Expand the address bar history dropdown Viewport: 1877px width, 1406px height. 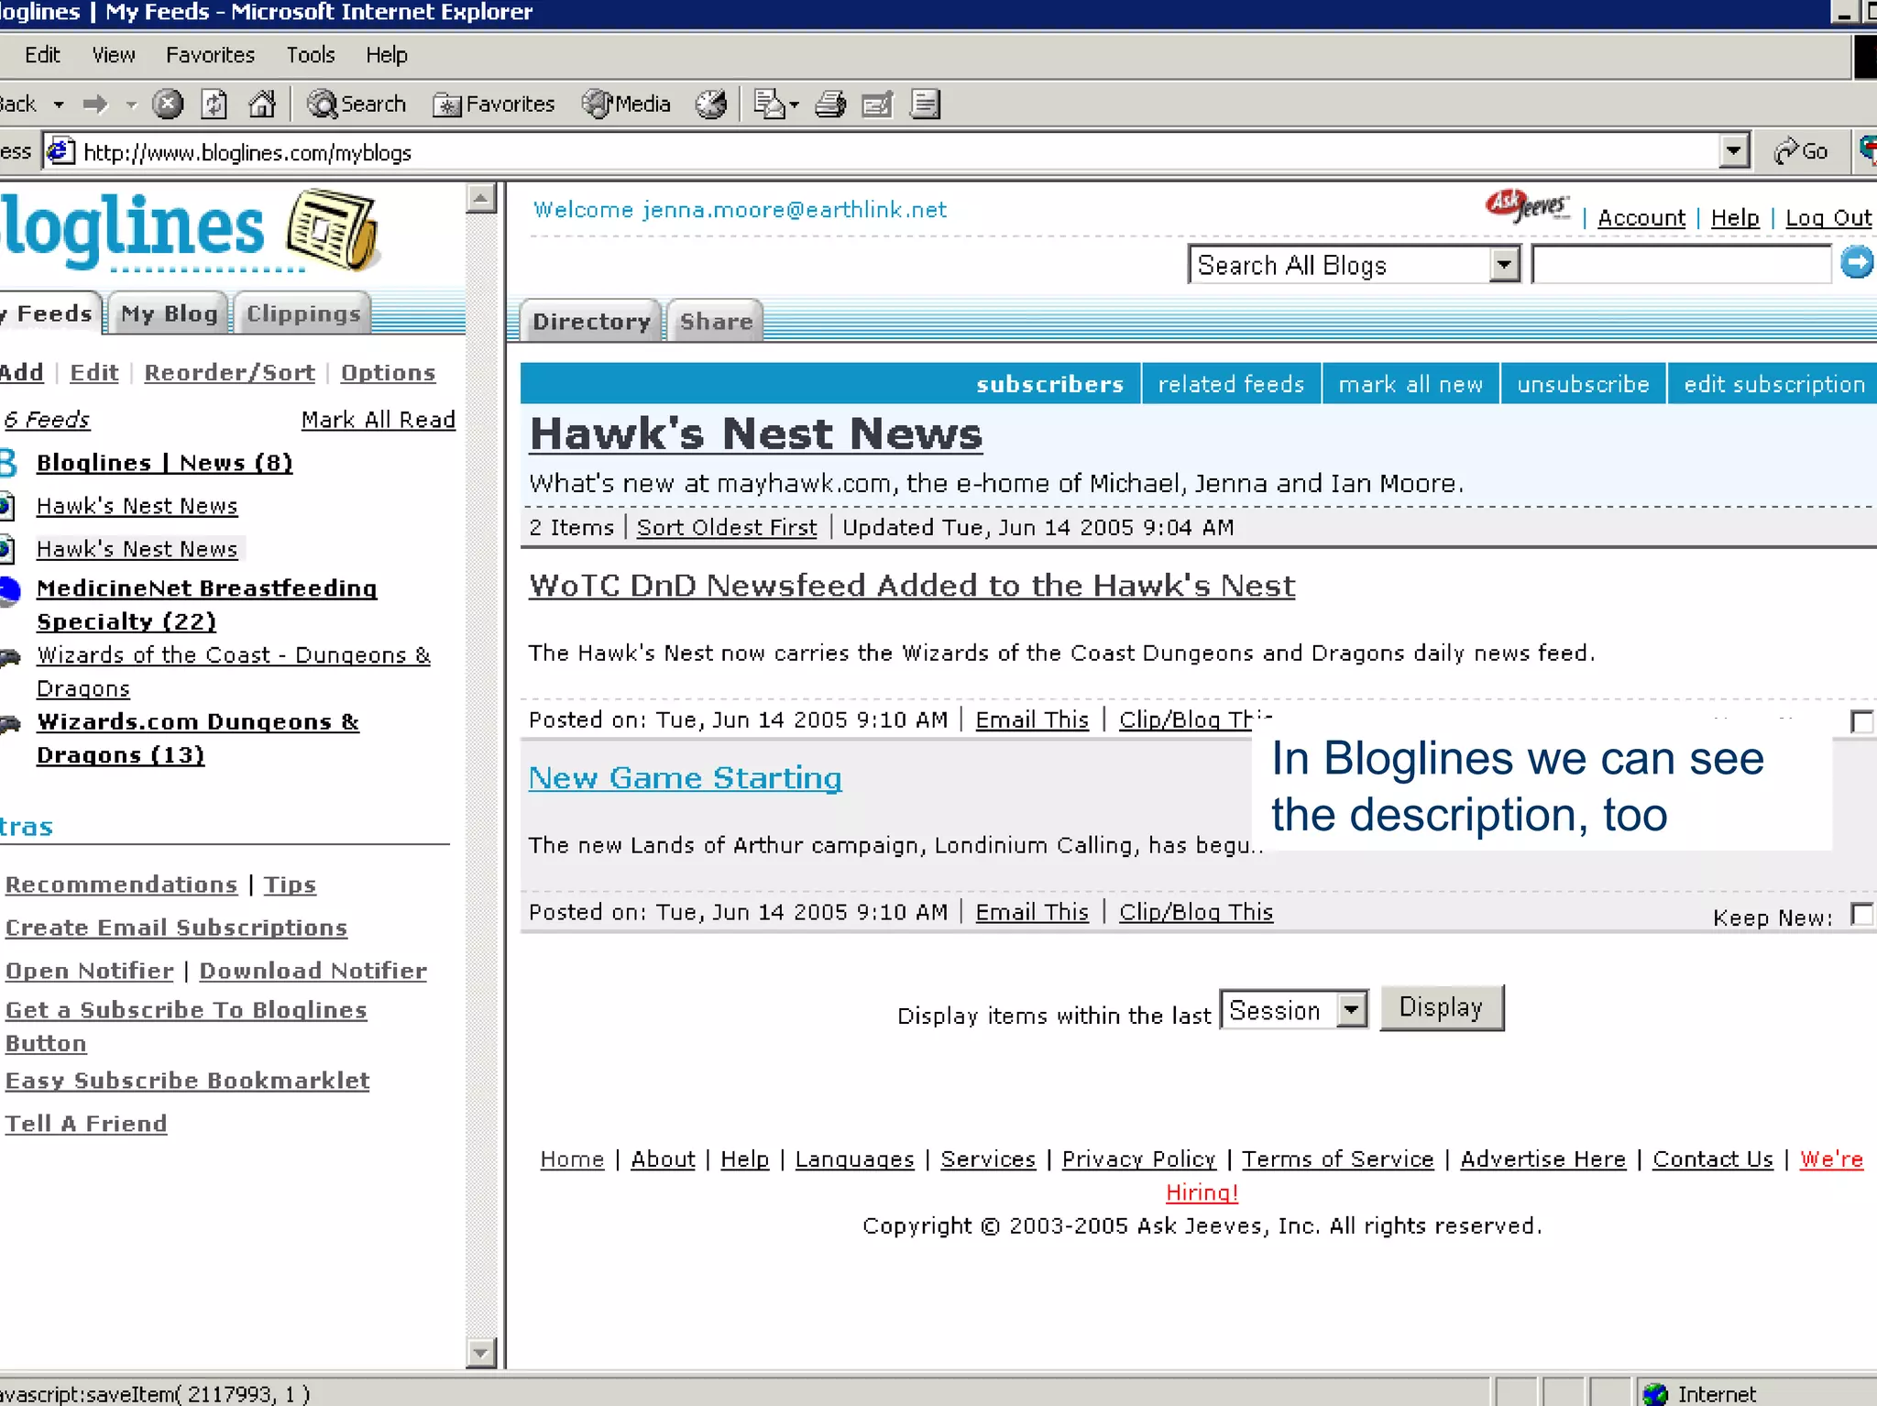point(1733,150)
